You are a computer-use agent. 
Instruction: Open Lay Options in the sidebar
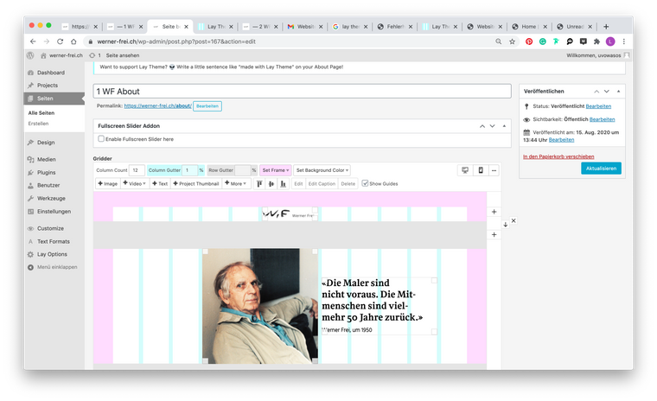pos(51,254)
